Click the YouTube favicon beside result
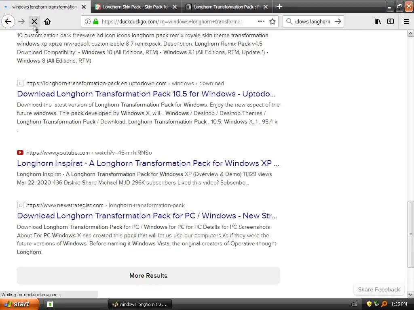This screenshot has height=310, width=414. click(20, 153)
